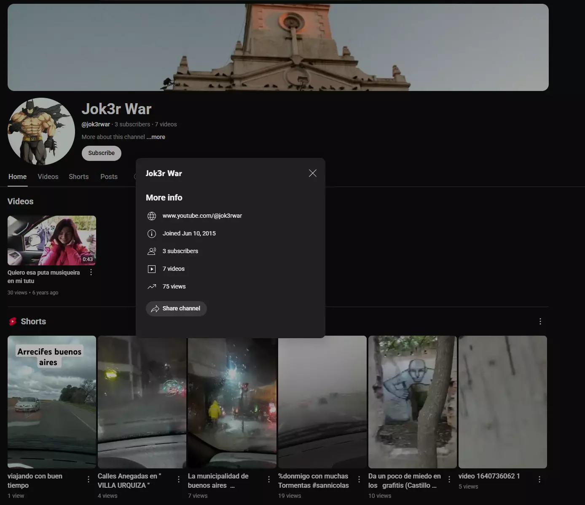Open the graffiti short thumbnail
The height and width of the screenshot is (505, 585).
point(413,402)
